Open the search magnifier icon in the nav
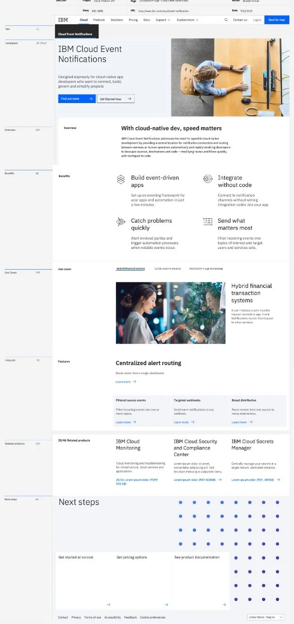294x624 pixels. 226,20
